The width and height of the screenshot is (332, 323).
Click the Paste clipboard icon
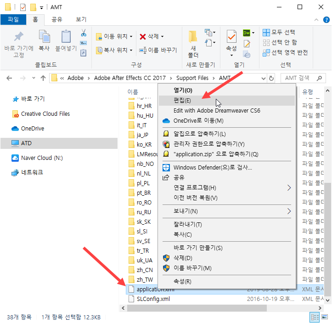[66, 36]
